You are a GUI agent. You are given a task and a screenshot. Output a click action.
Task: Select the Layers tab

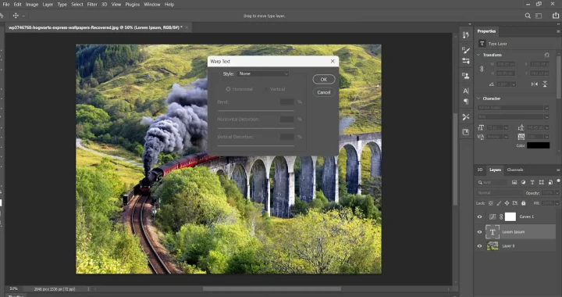tap(495, 170)
